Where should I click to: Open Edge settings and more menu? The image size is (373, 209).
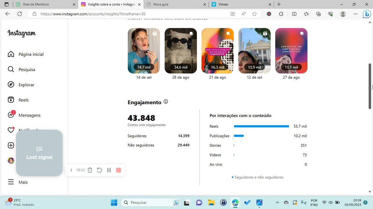[x=355, y=14]
